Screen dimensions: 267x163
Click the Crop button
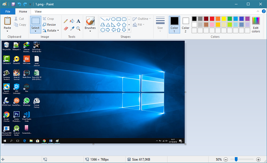(x=49, y=19)
